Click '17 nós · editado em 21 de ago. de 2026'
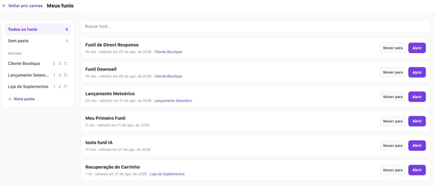Image resolution: width=435 pixels, height=186 pixels. pyautogui.click(x=118, y=149)
